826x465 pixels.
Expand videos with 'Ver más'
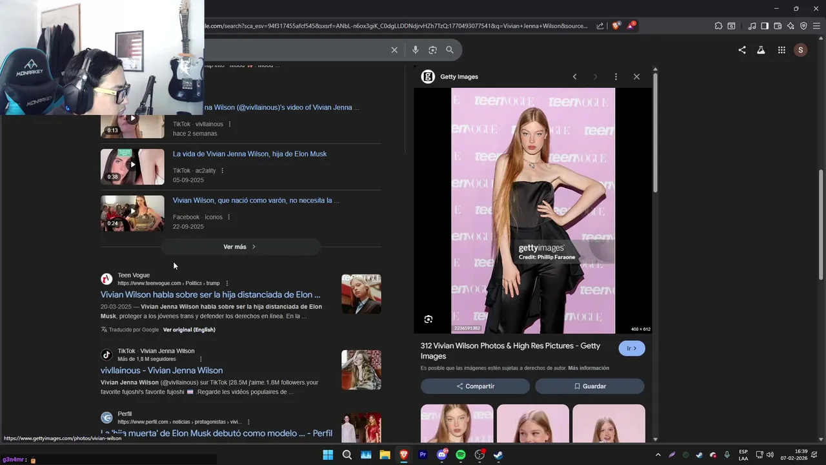pos(240,247)
